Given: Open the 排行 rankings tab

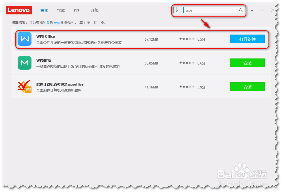Looking at the screenshot, I should pyautogui.click(x=78, y=10).
